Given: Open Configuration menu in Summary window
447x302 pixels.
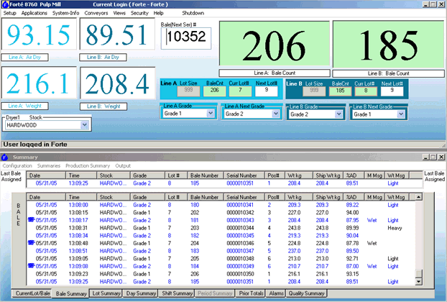Looking at the screenshot, I should pyautogui.click(x=17, y=165).
